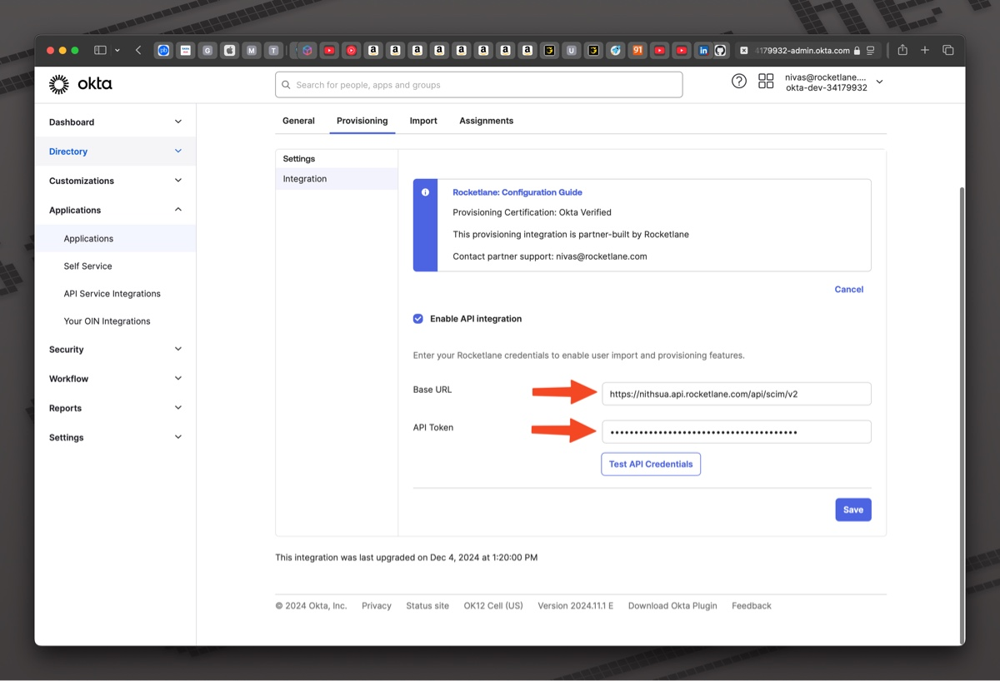Open a new tab with the plus icon

tap(925, 50)
